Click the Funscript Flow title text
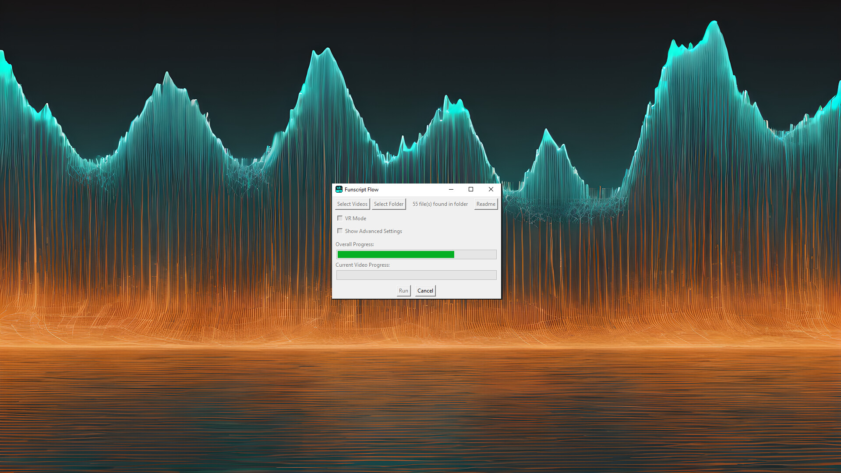 click(361, 189)
